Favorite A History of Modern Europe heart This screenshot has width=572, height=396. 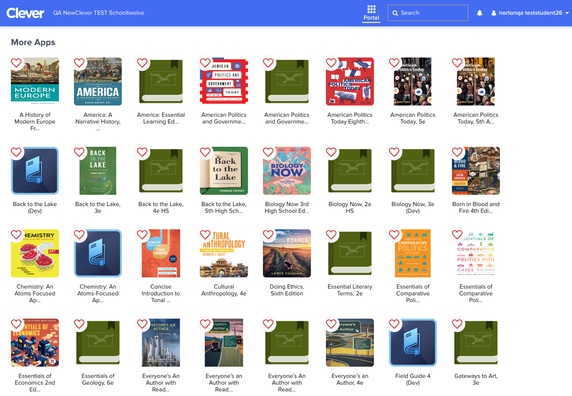pyautogui.click(x=16, y=63)
